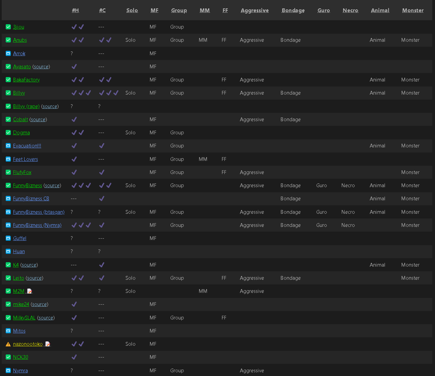This screenshot has width=435, height=376.
Task: Click green check icon beside NCK30
Action: click(x=8, y=357)
